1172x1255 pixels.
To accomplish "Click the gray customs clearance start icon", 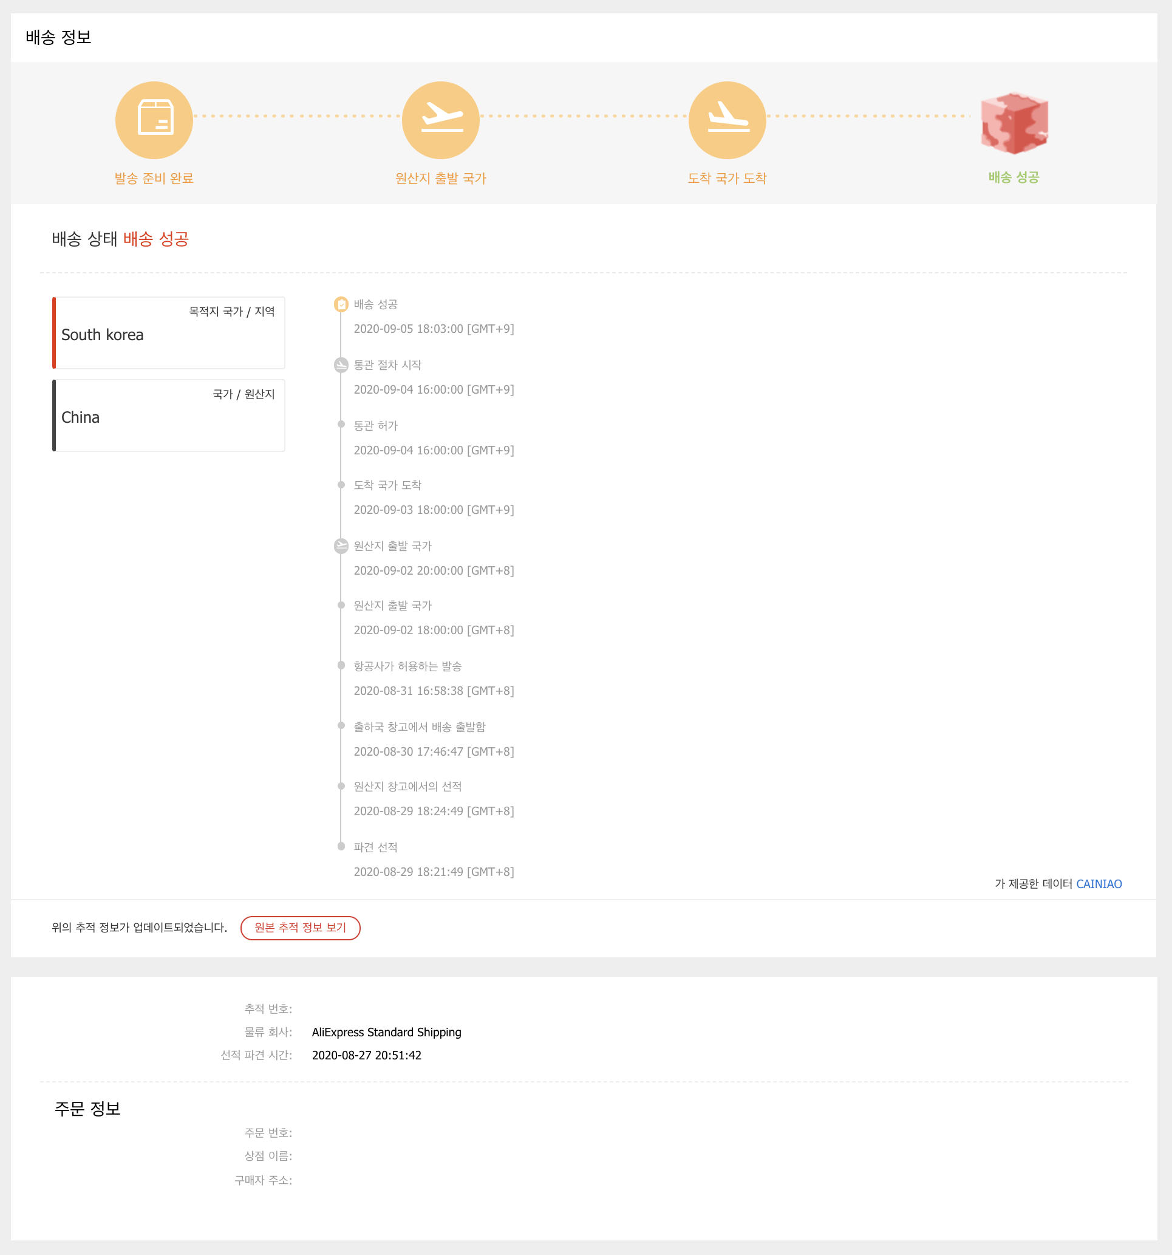I will pyautogui.click(x=341, y=365).
